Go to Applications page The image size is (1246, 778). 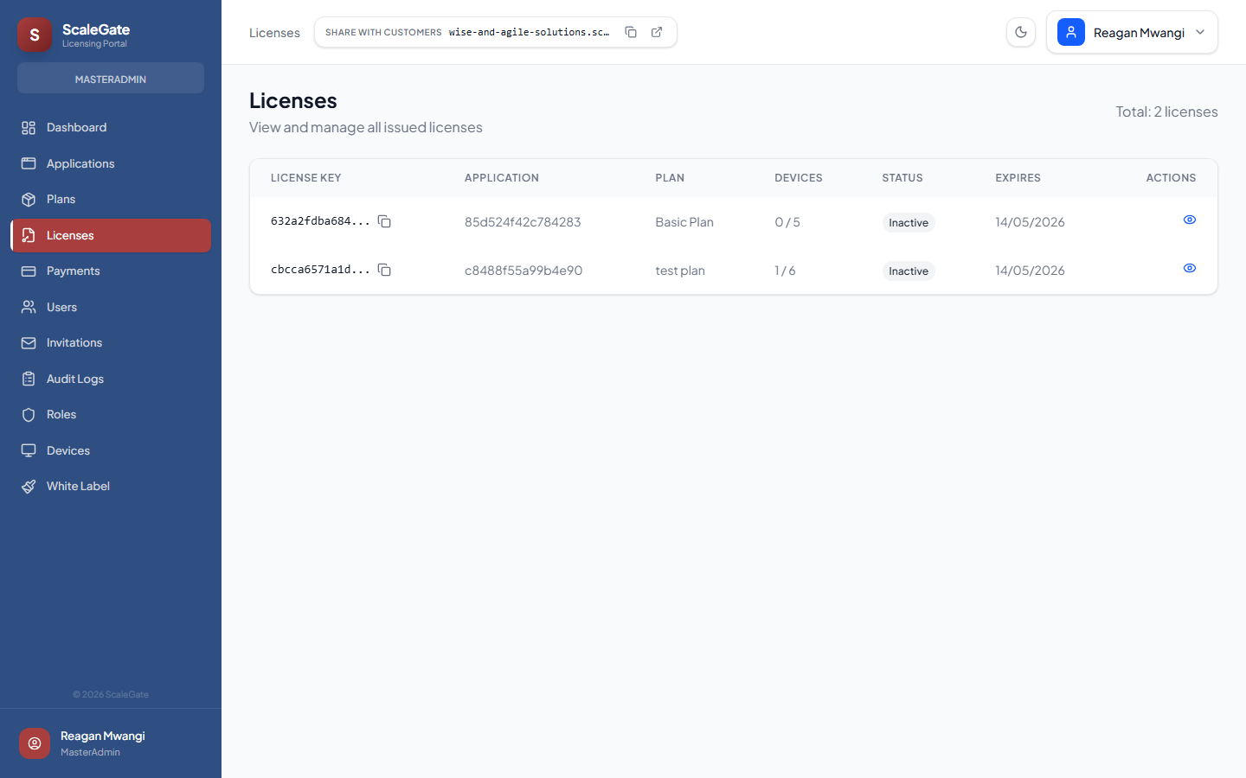point(80,163)
